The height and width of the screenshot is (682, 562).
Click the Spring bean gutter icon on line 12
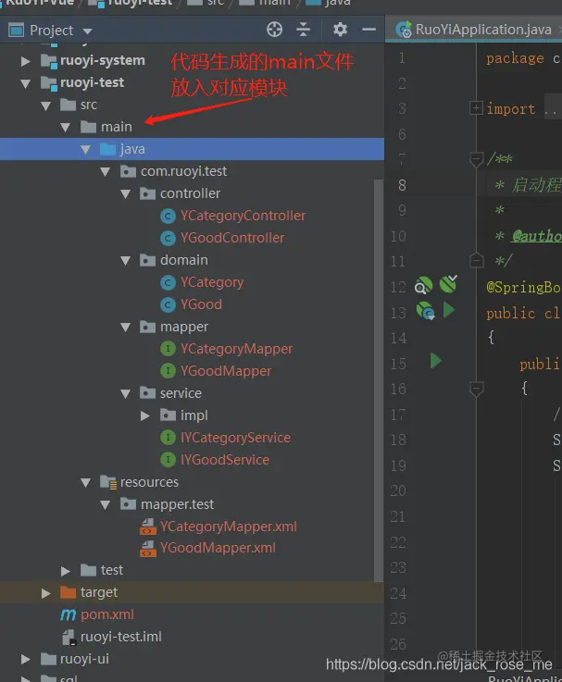coord(423,286)
